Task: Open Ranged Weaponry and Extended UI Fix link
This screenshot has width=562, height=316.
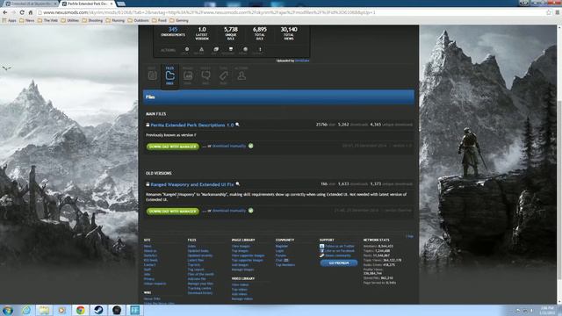Action: click(192, 184)
